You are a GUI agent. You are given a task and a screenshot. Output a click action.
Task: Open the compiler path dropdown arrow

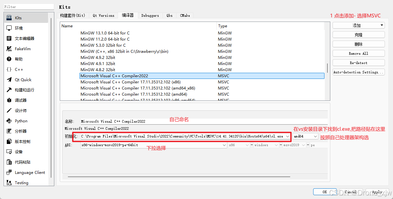pos(288,137)
